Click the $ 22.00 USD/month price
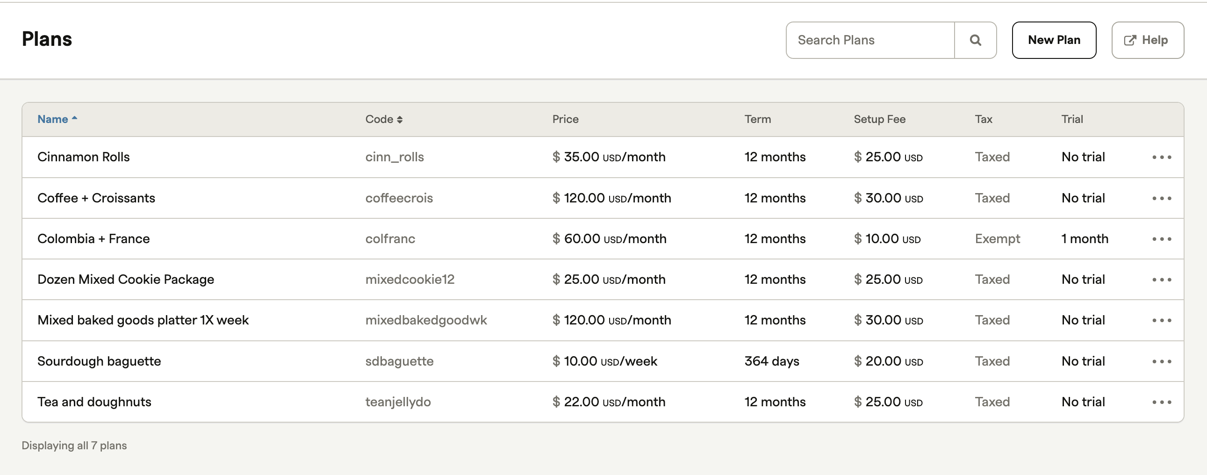 click(609, 402)
